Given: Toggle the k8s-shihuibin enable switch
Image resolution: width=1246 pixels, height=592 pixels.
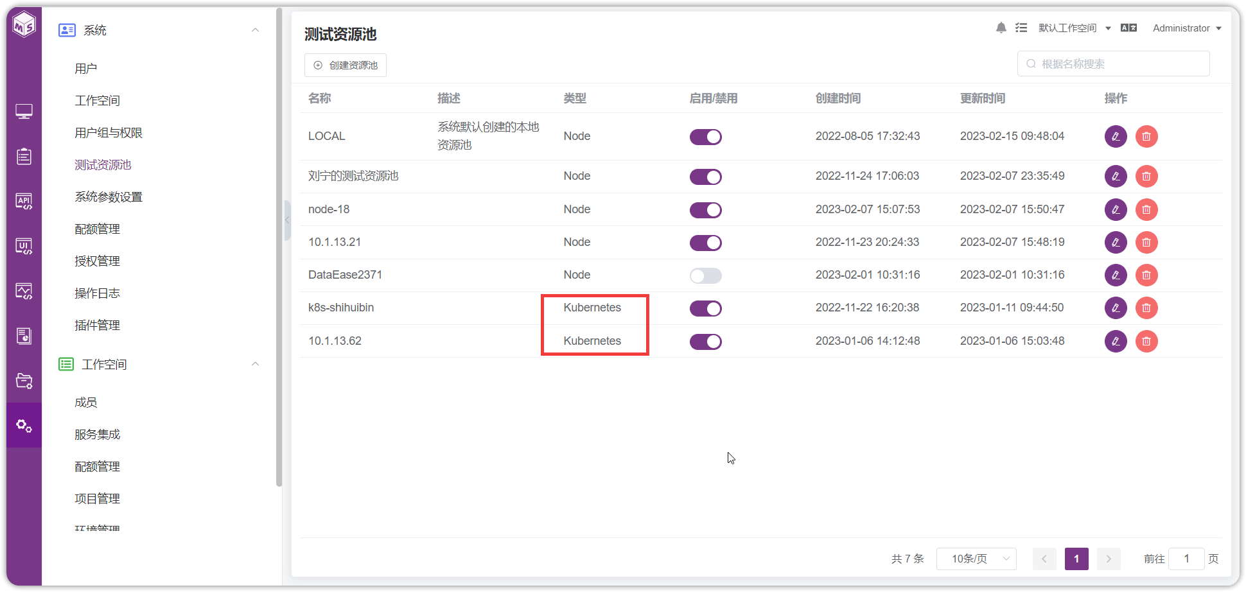Looking at the screenshot, I should (x=706, y=308).
